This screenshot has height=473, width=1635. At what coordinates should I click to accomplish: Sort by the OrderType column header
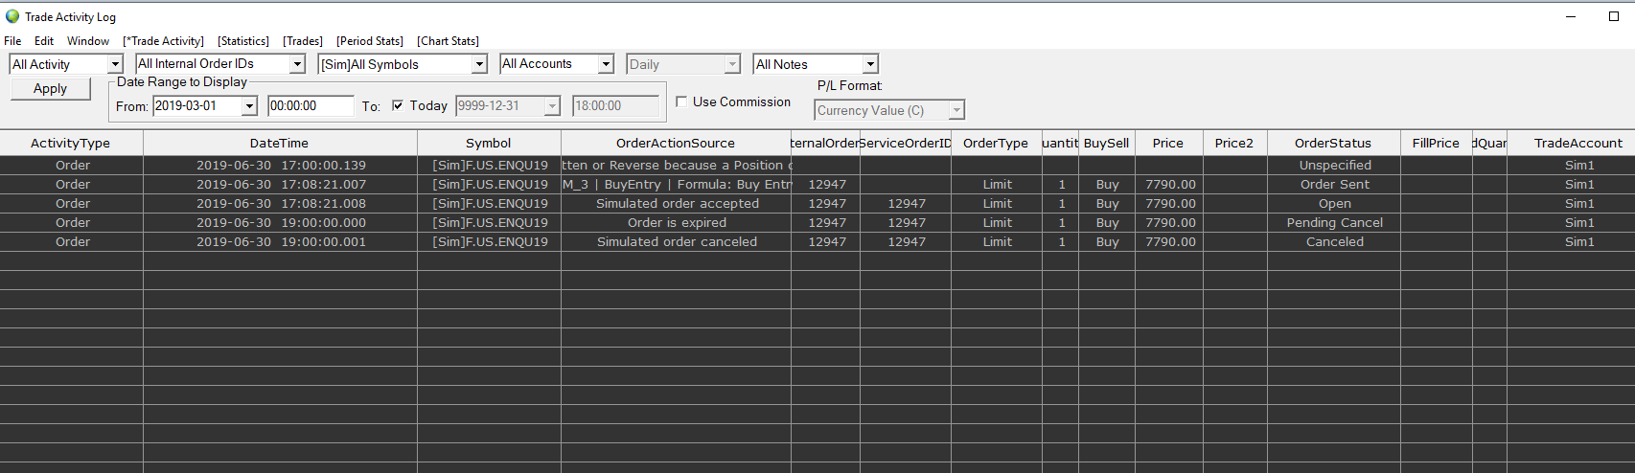coord(996,143)
